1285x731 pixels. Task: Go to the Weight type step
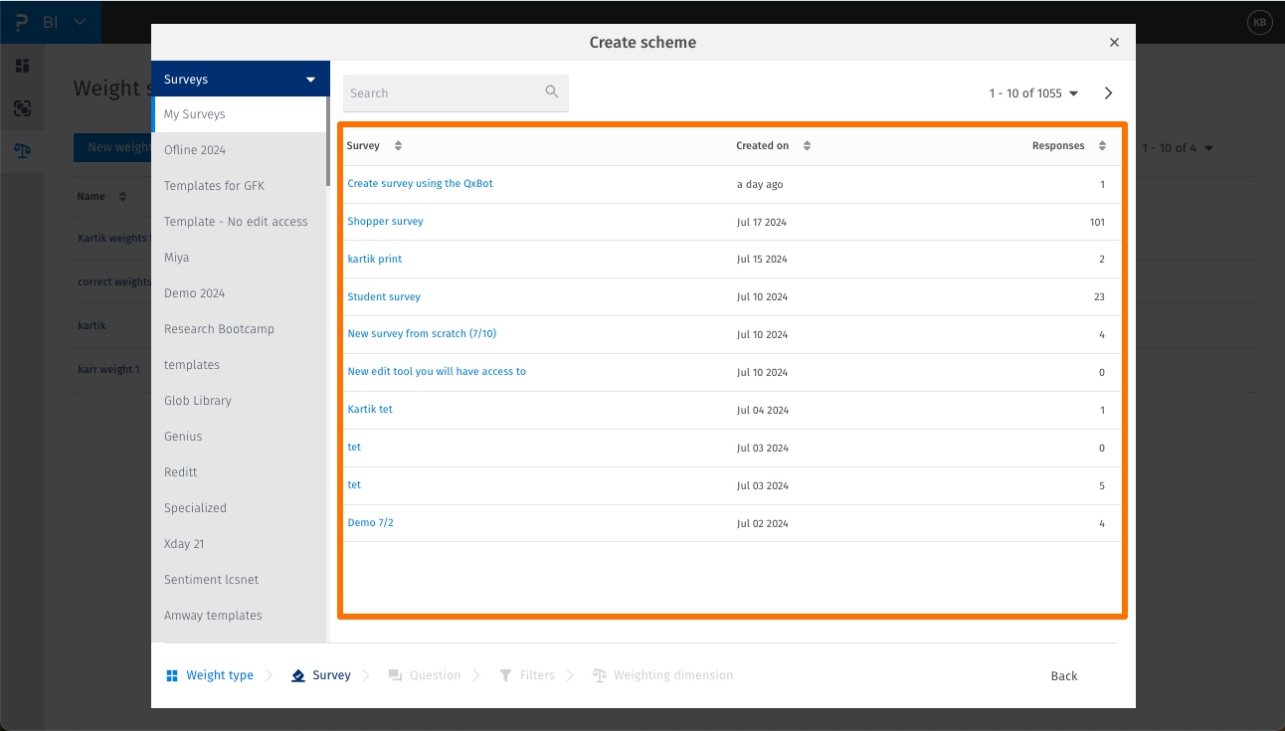210,675
